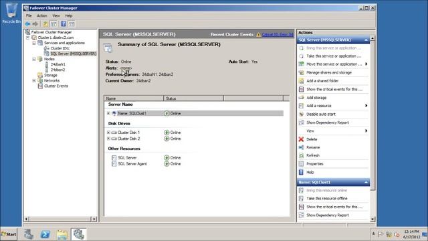
Task: Open the Help menu in menu bar
Action: 69,16
